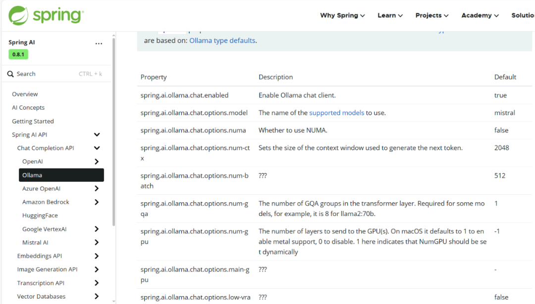535x304 pixels.
Task: Click the num-ctx property cell
Action: (195, 153)
